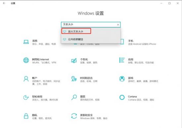Open the 应用 list icon
Image resolution: width=182 pixels, height=128 pixels.
click(x=122, y=60)
